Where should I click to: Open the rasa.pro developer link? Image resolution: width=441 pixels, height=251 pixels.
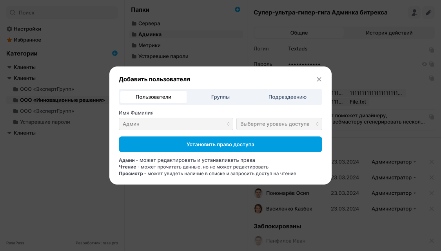(x=110, y=243)
